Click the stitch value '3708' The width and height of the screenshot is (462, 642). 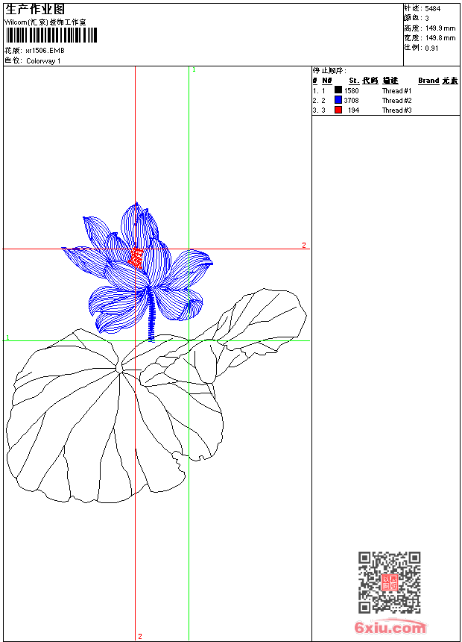(x=351, y=100)
